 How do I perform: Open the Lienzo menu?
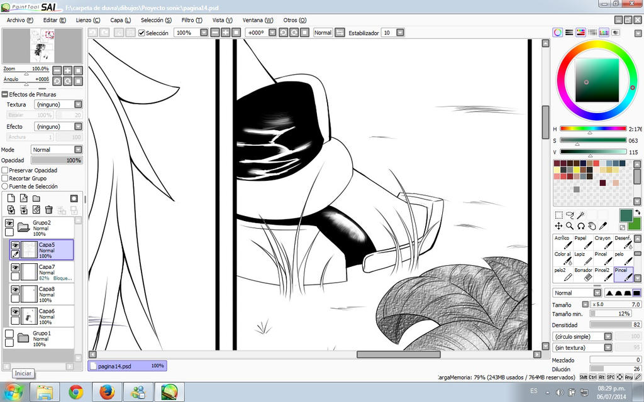pyautogui.click(x=88, y=20)
